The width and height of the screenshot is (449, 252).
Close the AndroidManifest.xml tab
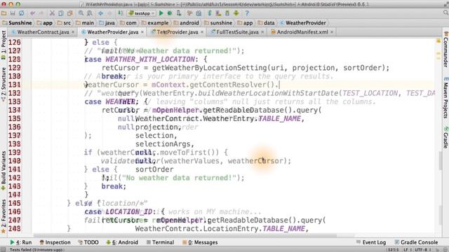332,32
